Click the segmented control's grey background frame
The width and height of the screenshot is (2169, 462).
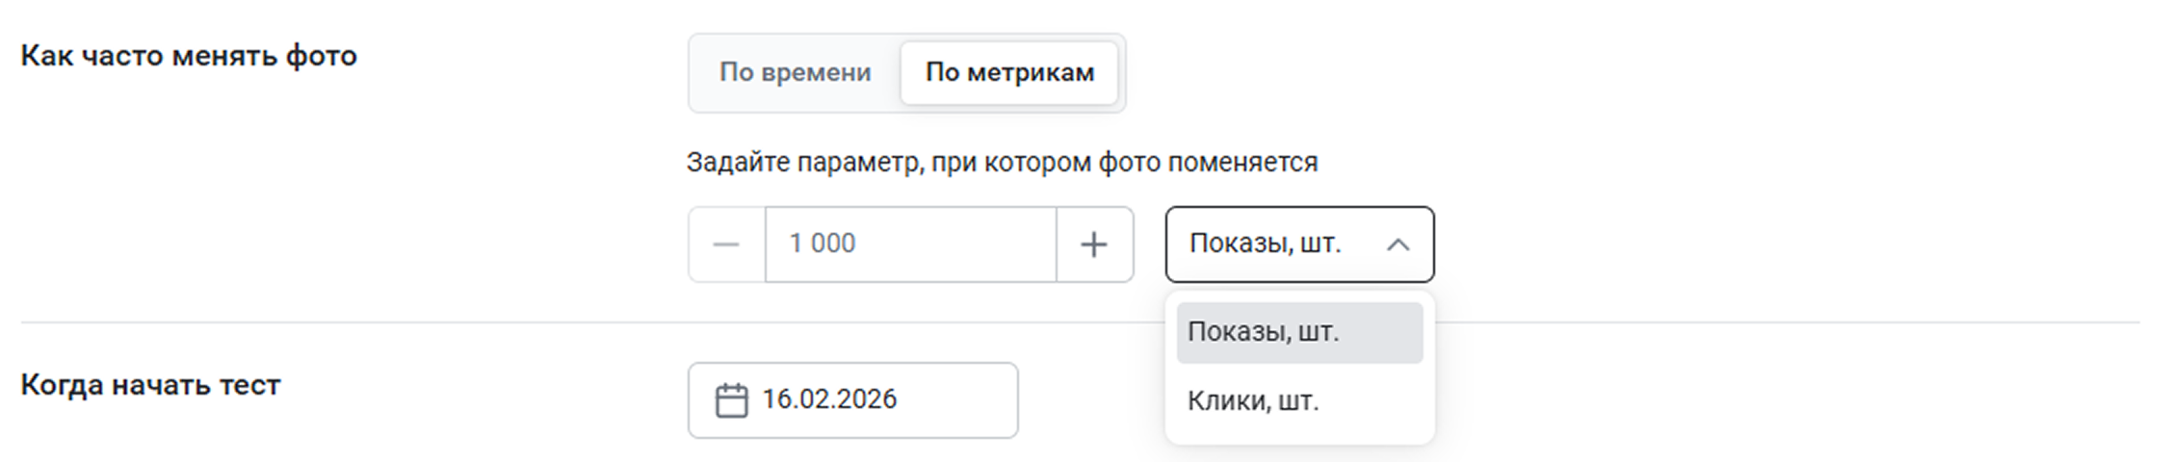[x=699, y=73]
